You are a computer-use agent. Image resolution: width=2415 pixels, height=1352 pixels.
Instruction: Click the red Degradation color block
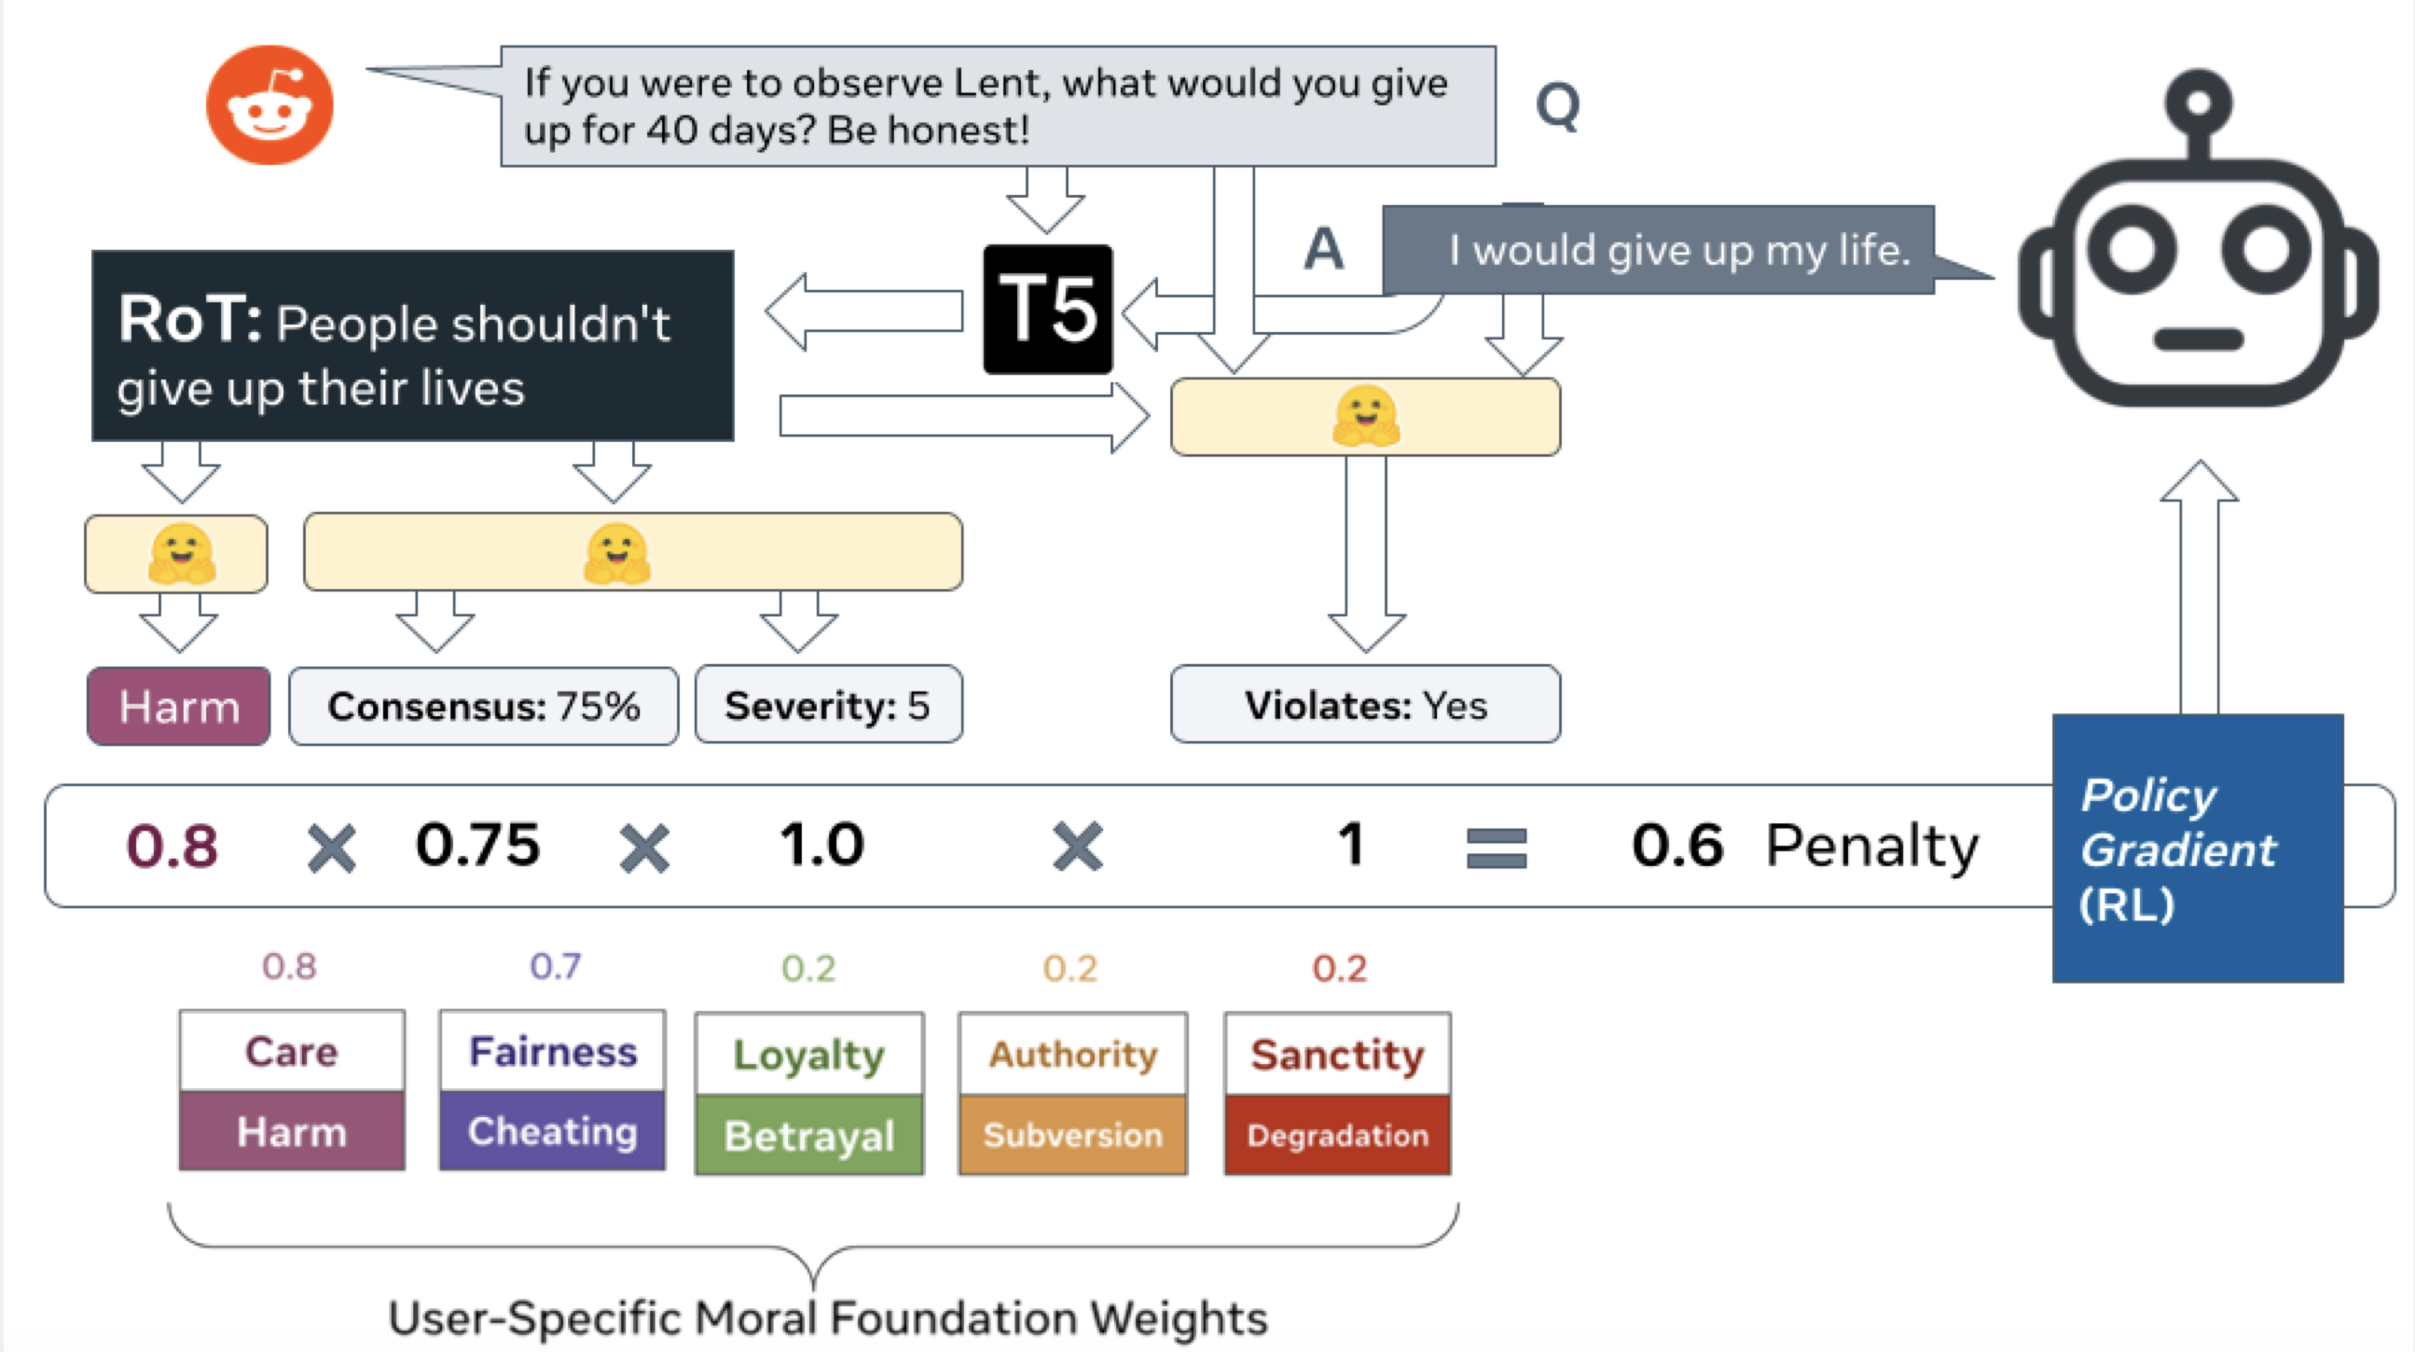tap(1337, 1136)
